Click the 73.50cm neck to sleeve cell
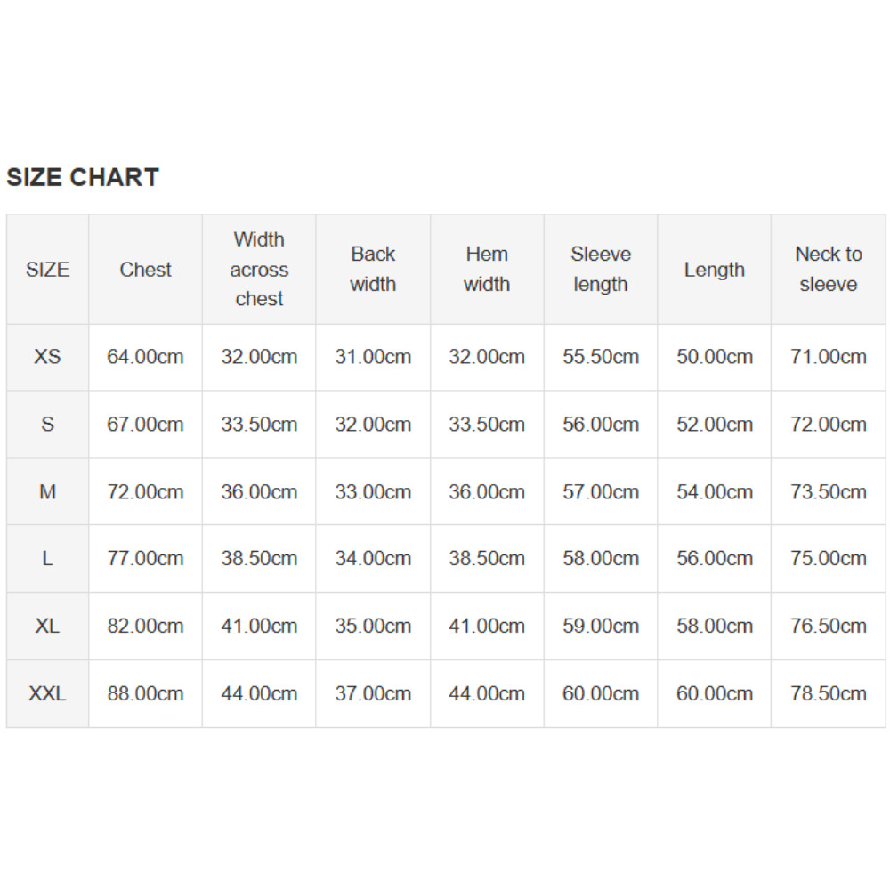 (x=828, y=491)
